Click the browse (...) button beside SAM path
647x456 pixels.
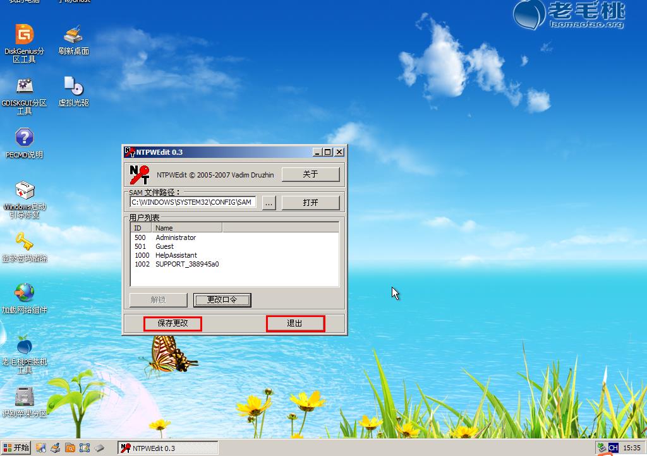(269, 203)
